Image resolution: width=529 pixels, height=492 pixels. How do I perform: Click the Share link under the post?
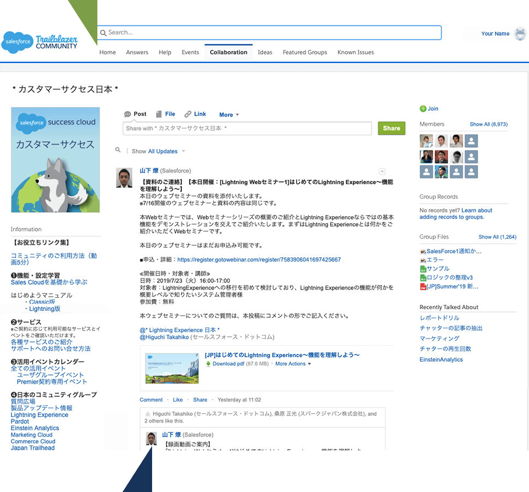tap(200, 400)
